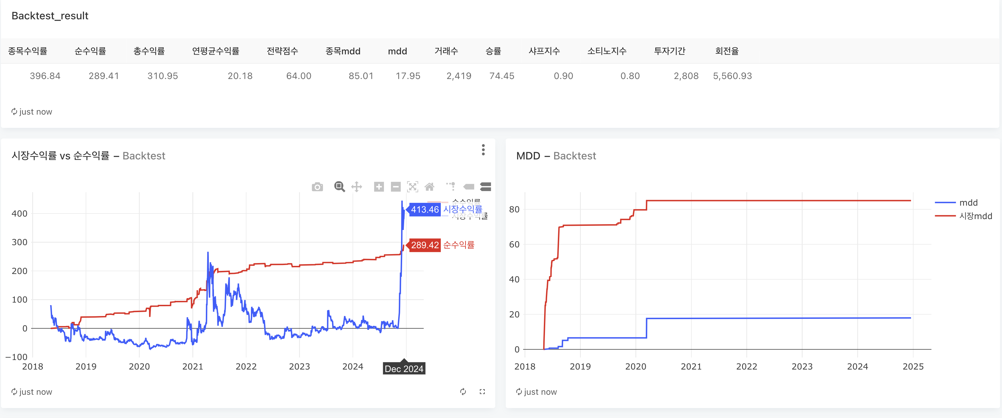The image size is (1002, 418).
Task: Sort by 종목수익률 column header
Action: click(x=28, y=51)
